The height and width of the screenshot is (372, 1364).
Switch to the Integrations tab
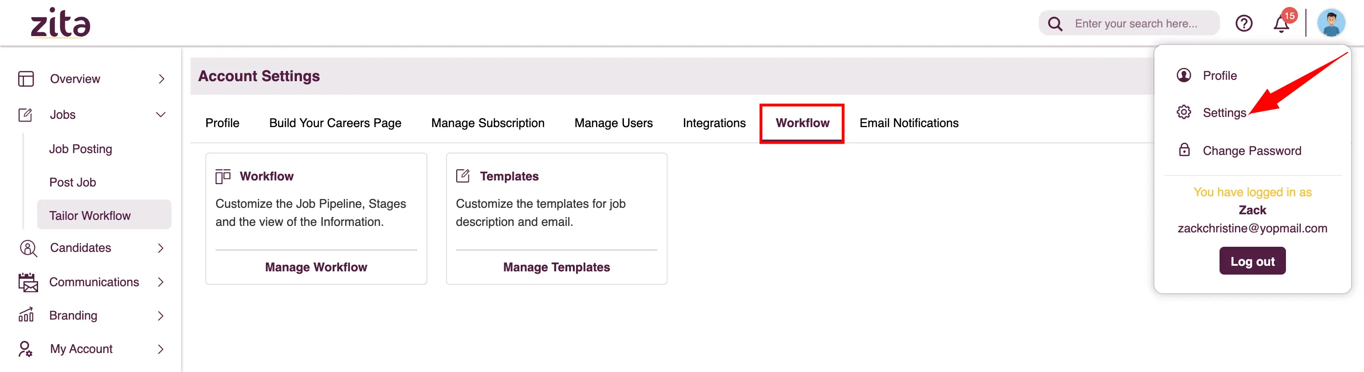(x=714, y=122)
